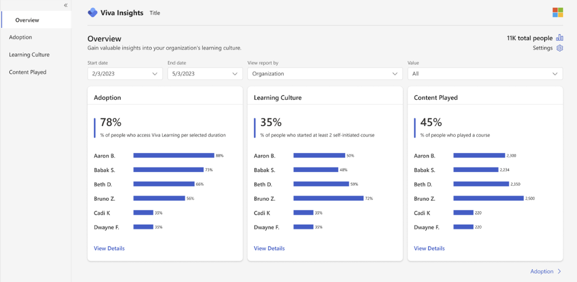Select Aaron B. 88% bar in Adoption
Viewport: 577px width, 282px height.
click(x=174, y=155)
